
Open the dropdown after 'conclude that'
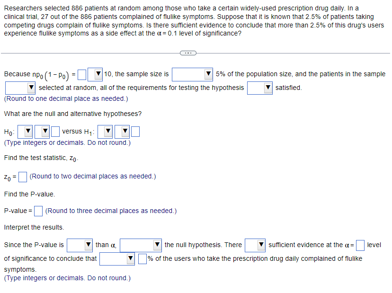116,258
